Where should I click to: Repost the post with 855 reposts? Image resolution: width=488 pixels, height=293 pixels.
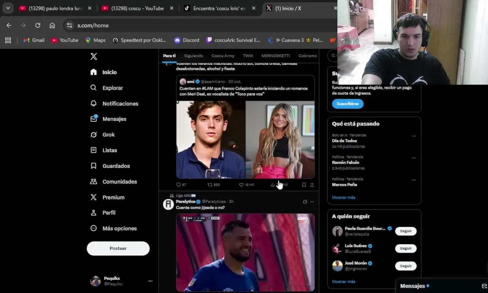213,185
